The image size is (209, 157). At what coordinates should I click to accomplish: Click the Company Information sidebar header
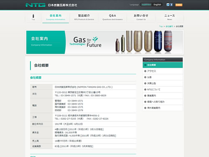click(x=163, y=59)
